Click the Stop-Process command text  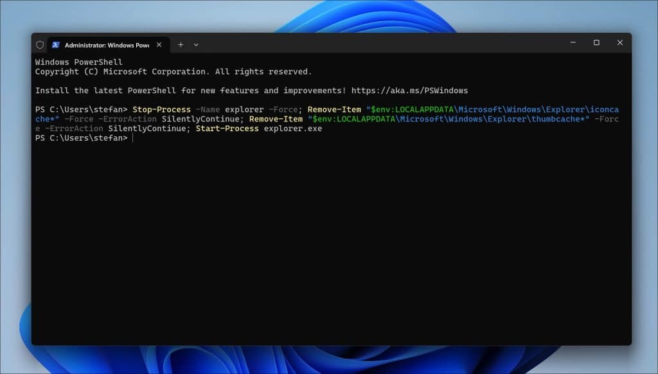coord(161,110)
